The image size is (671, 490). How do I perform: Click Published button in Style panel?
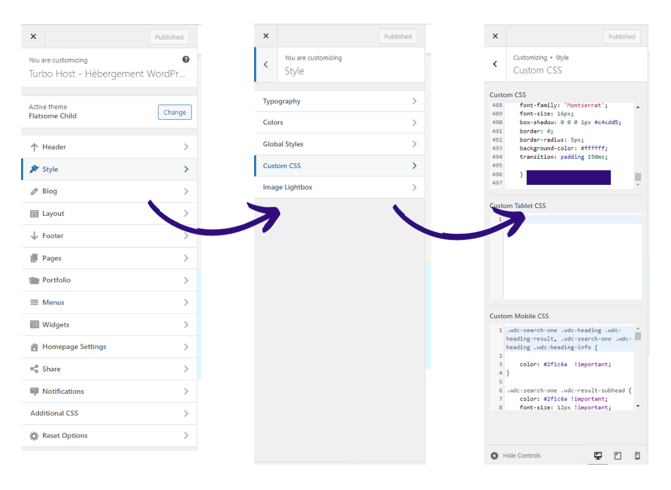click(398, 37)
